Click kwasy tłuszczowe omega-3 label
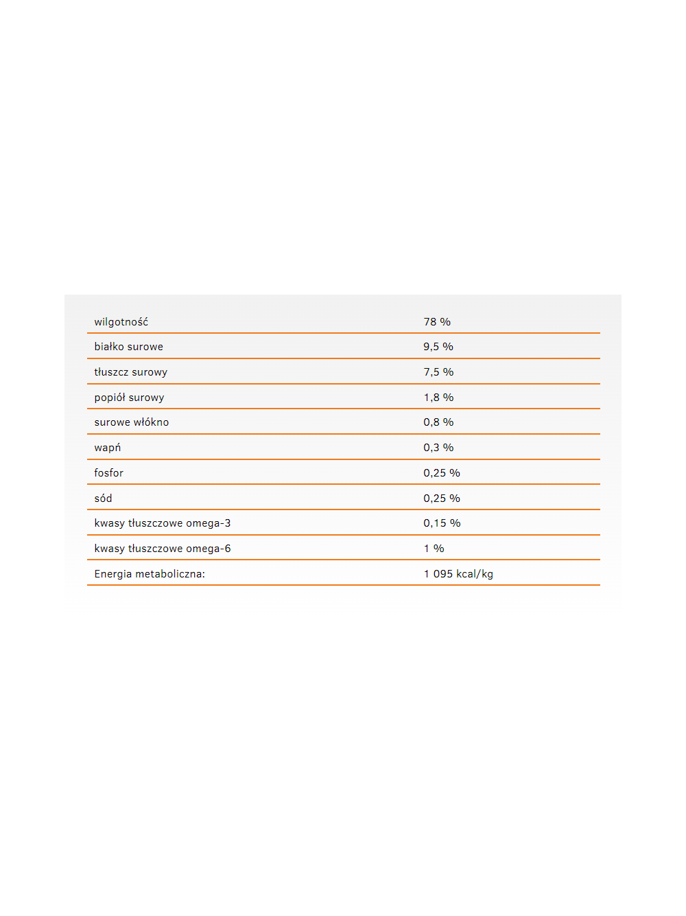This screenshot has width=686, height=916. click(163, 523)
